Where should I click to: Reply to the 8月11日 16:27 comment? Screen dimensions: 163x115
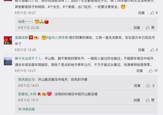(142, 13)
